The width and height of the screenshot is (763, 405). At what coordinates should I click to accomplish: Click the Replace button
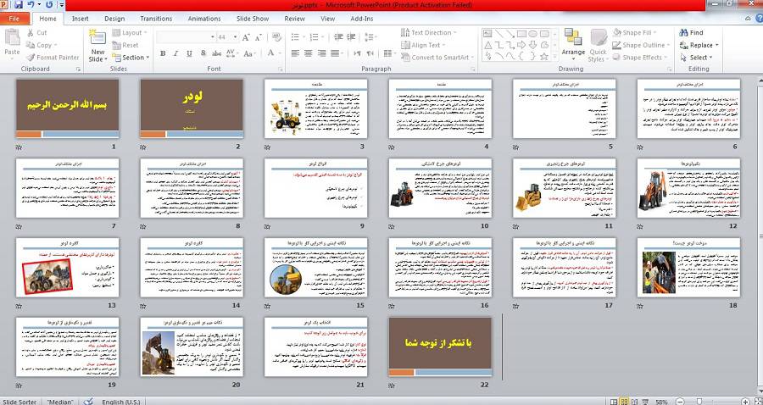[x=699, y=45]
